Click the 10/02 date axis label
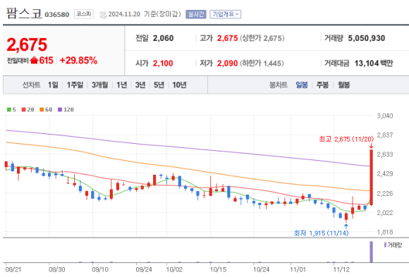This screenshot has height=277, width=409. pos(174,269)
